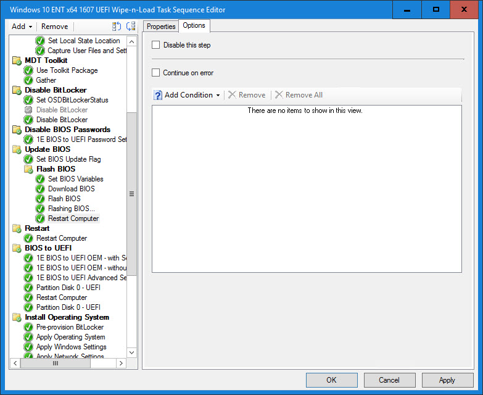483x395 pixels.
Task: Select the Partition Disk 0 - UEFI step
Action: pos(68,288)
